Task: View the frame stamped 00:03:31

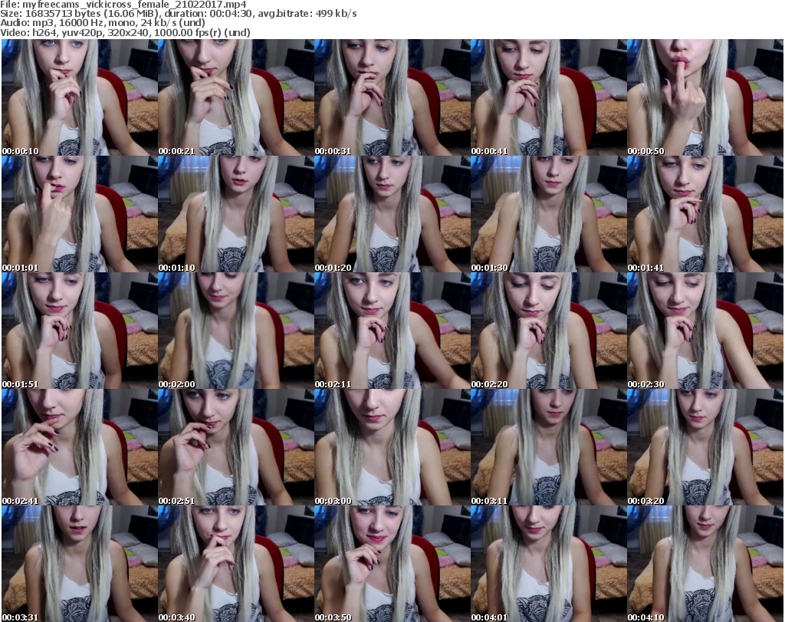Action: (x=79, y=564)
